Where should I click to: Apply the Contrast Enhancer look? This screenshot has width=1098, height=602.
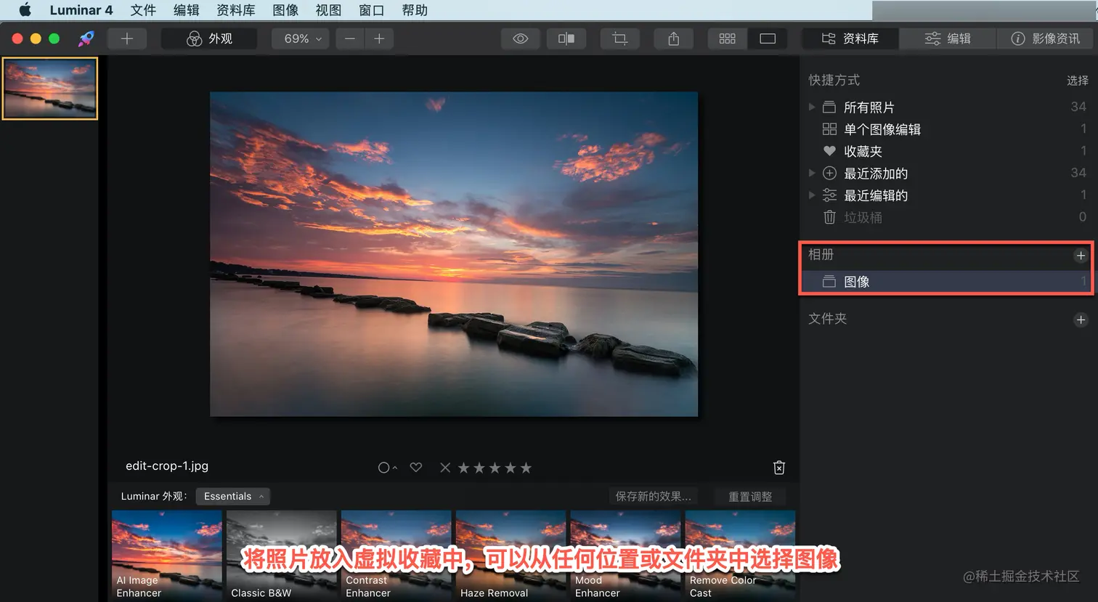(396, 556)
